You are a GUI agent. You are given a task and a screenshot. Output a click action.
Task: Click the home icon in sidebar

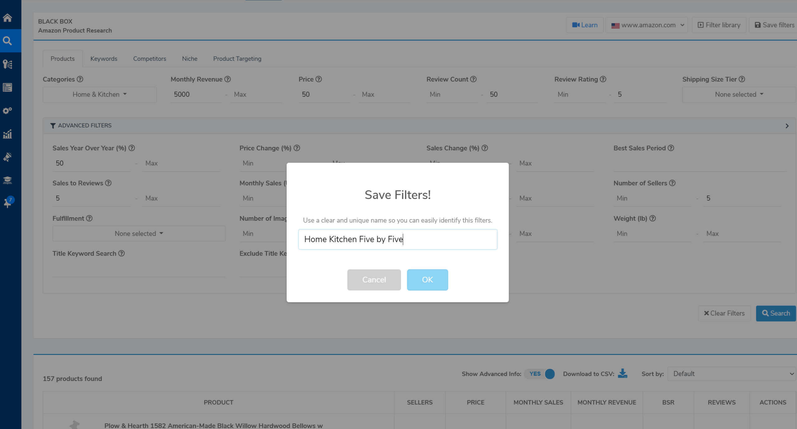(x=7, y=18)
